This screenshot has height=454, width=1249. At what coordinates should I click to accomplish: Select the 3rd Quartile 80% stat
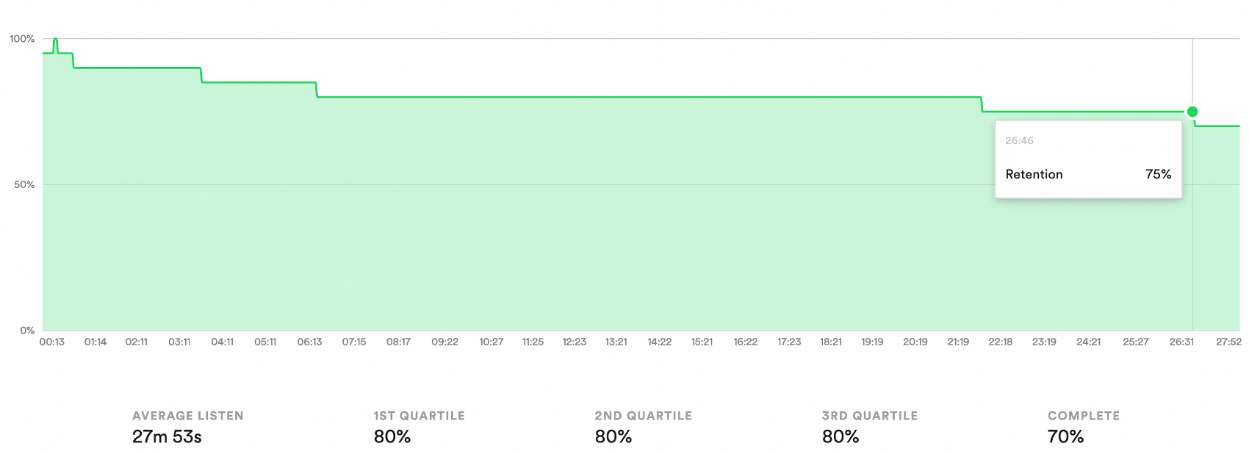point(870,427)
